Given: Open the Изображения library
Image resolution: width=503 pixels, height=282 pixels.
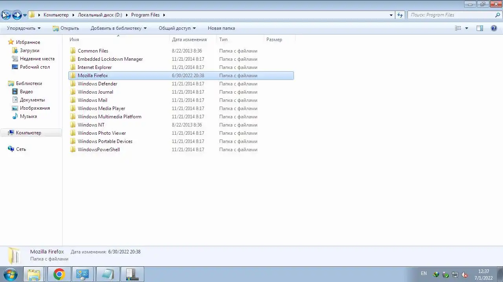Looking at the screenshot, I should (35, 108).
